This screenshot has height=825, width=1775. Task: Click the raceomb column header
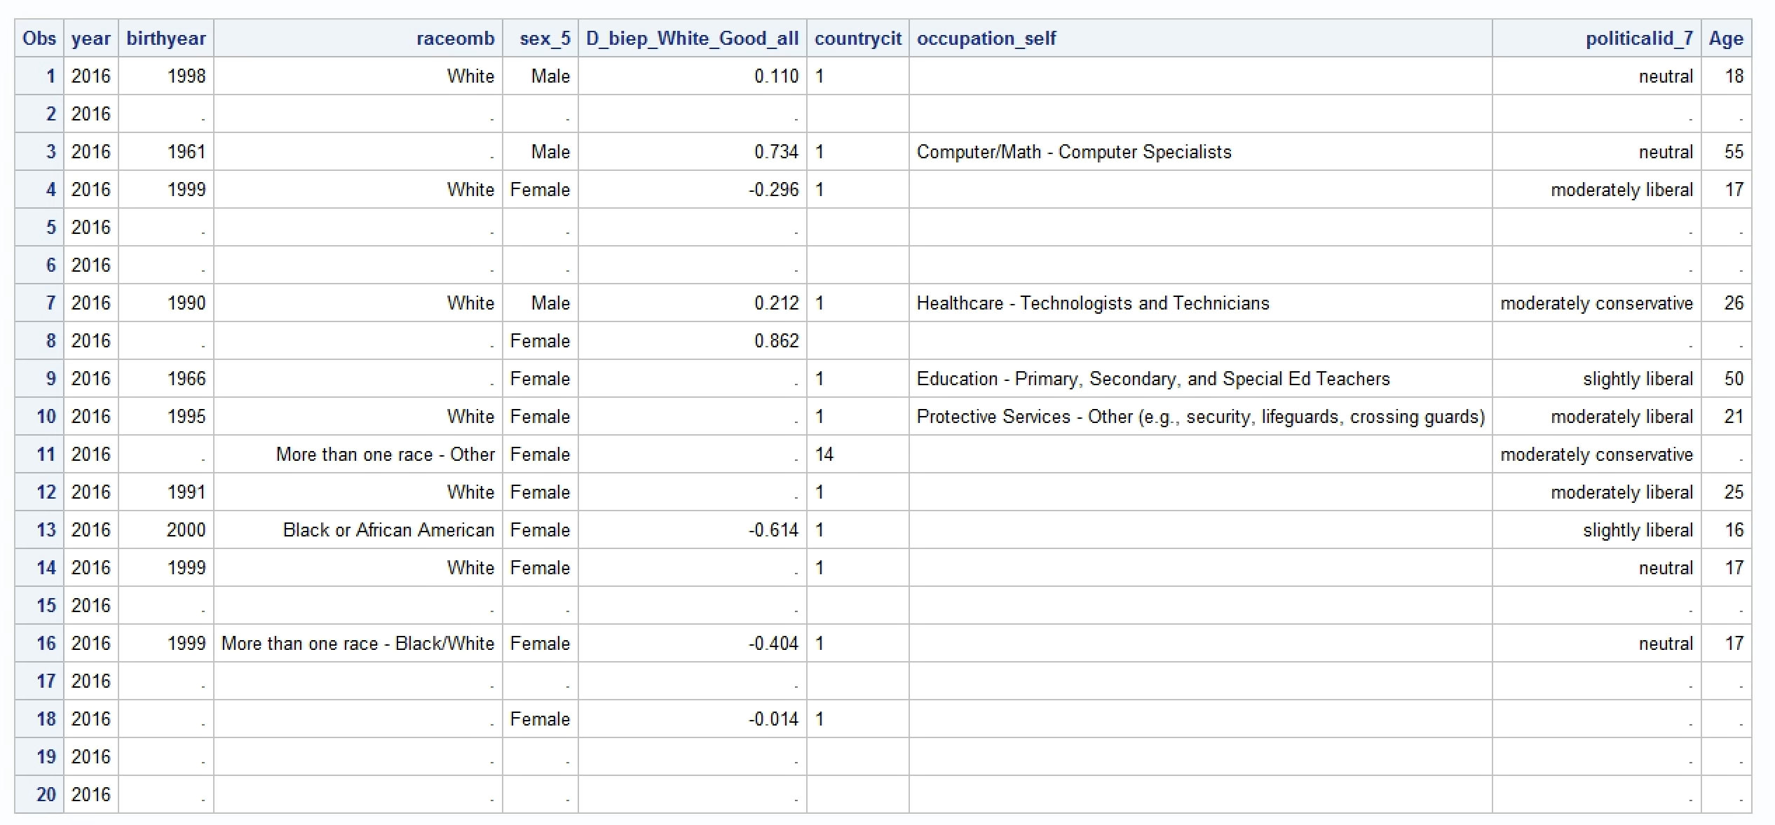point(455,39)
